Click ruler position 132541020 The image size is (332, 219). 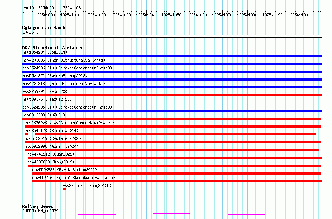tap(95, 15)
